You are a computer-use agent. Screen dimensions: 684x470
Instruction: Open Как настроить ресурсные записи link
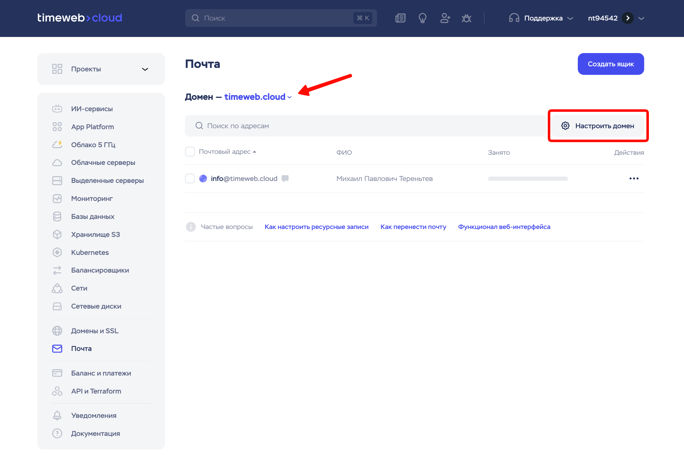[316, 227]
